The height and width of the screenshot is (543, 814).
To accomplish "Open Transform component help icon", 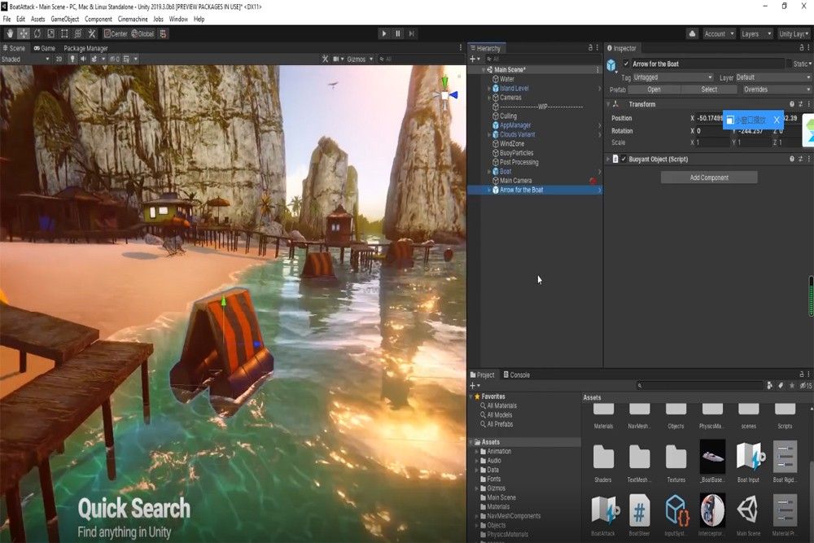I will 792,104.
